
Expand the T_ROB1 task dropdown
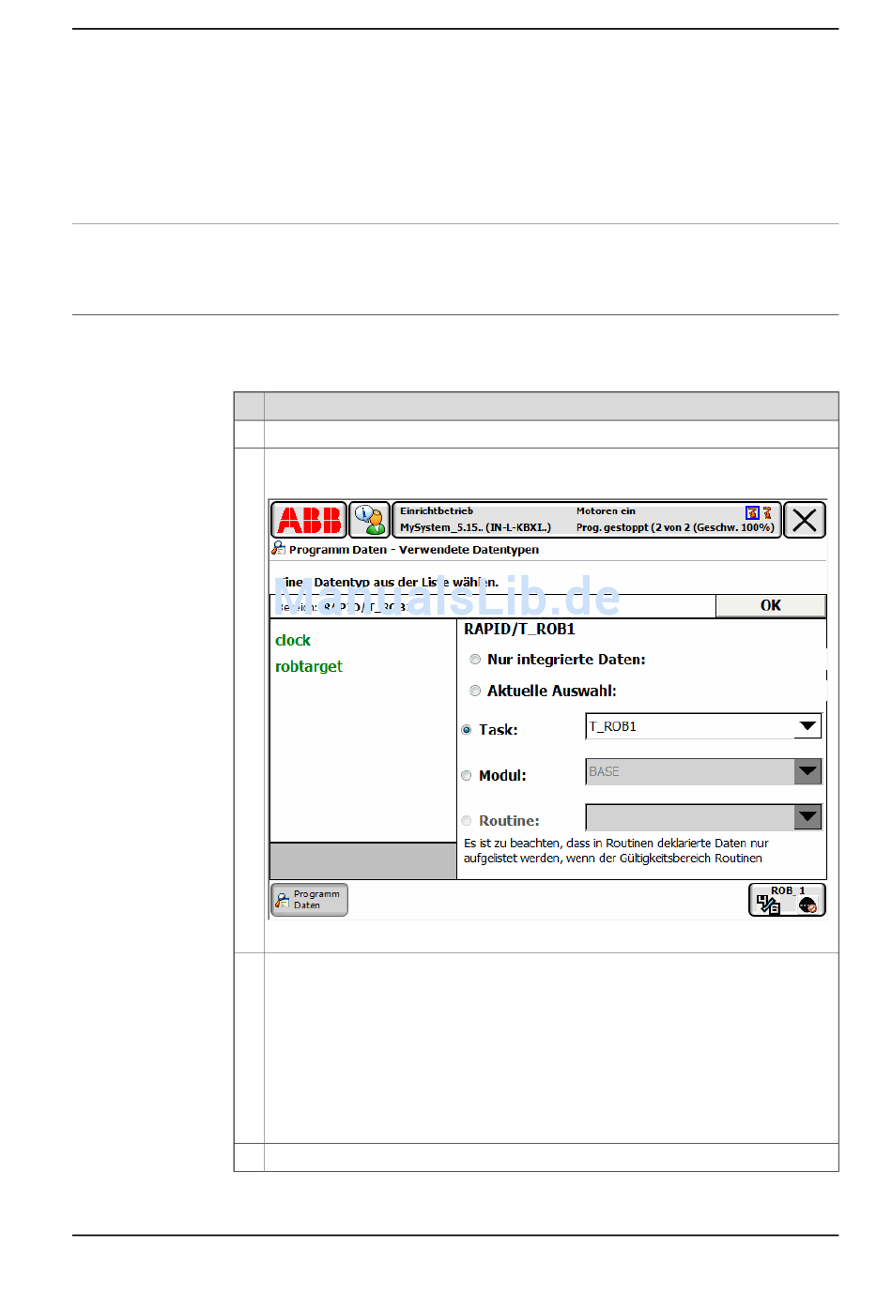point(807,726)
